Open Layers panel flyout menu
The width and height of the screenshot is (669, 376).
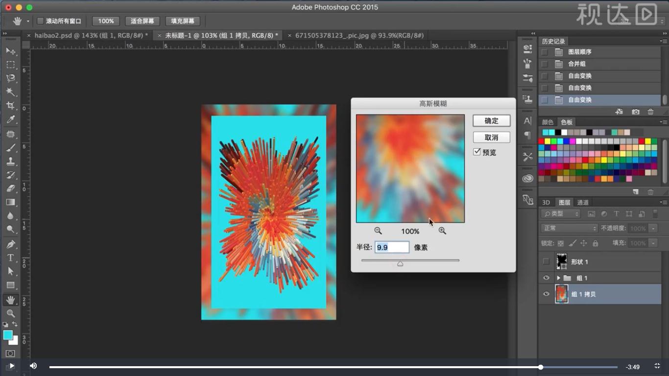[x=663, y=202]
